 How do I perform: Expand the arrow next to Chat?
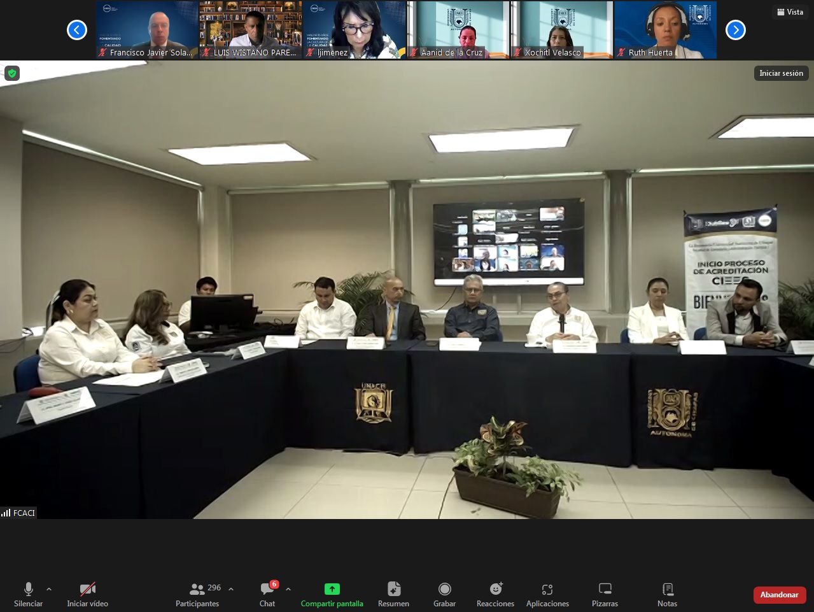(x=288, y=589)
